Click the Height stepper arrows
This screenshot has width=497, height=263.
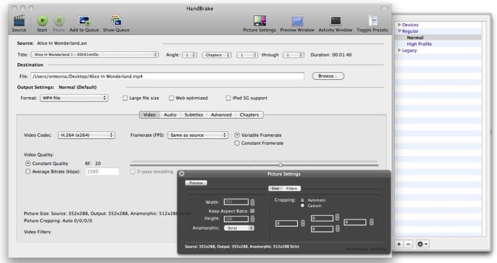(252, 219)
